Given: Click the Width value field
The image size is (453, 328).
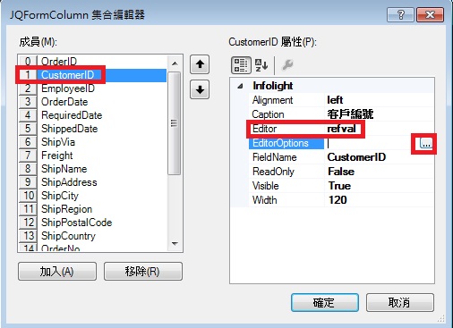Looking at the screenshot, I should (x=379, y=200).
